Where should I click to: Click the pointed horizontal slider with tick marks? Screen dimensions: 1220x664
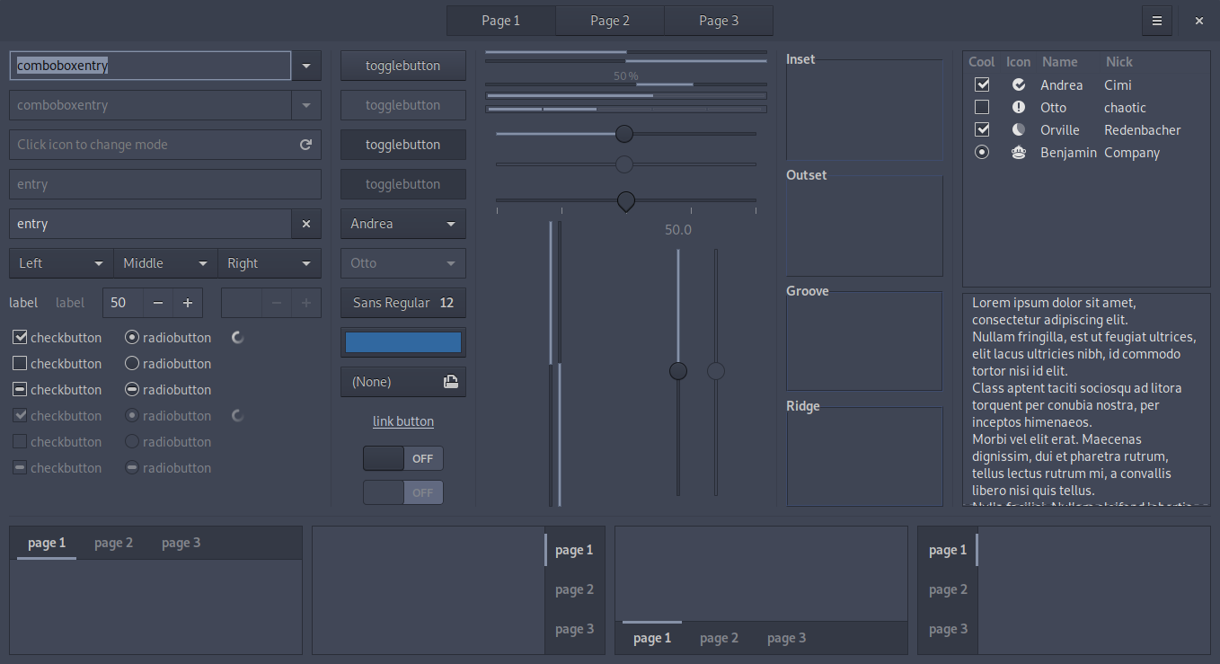tap(626, 201)
